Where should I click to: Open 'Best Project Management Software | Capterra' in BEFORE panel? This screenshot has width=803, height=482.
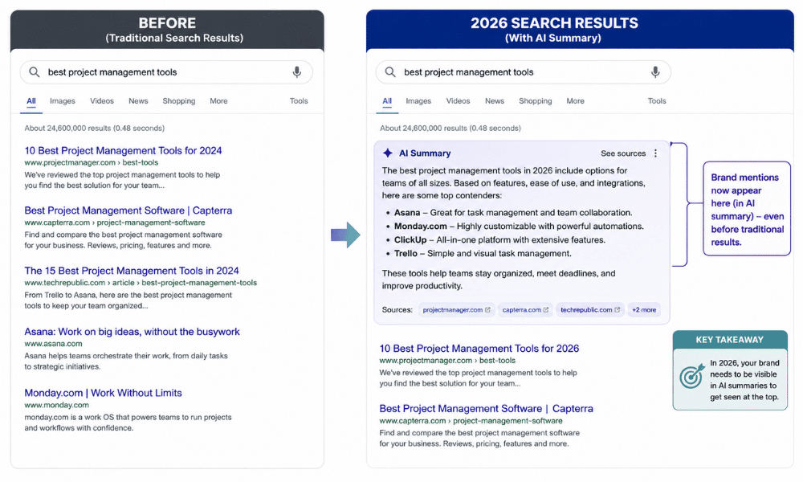[x=128, y=210]
